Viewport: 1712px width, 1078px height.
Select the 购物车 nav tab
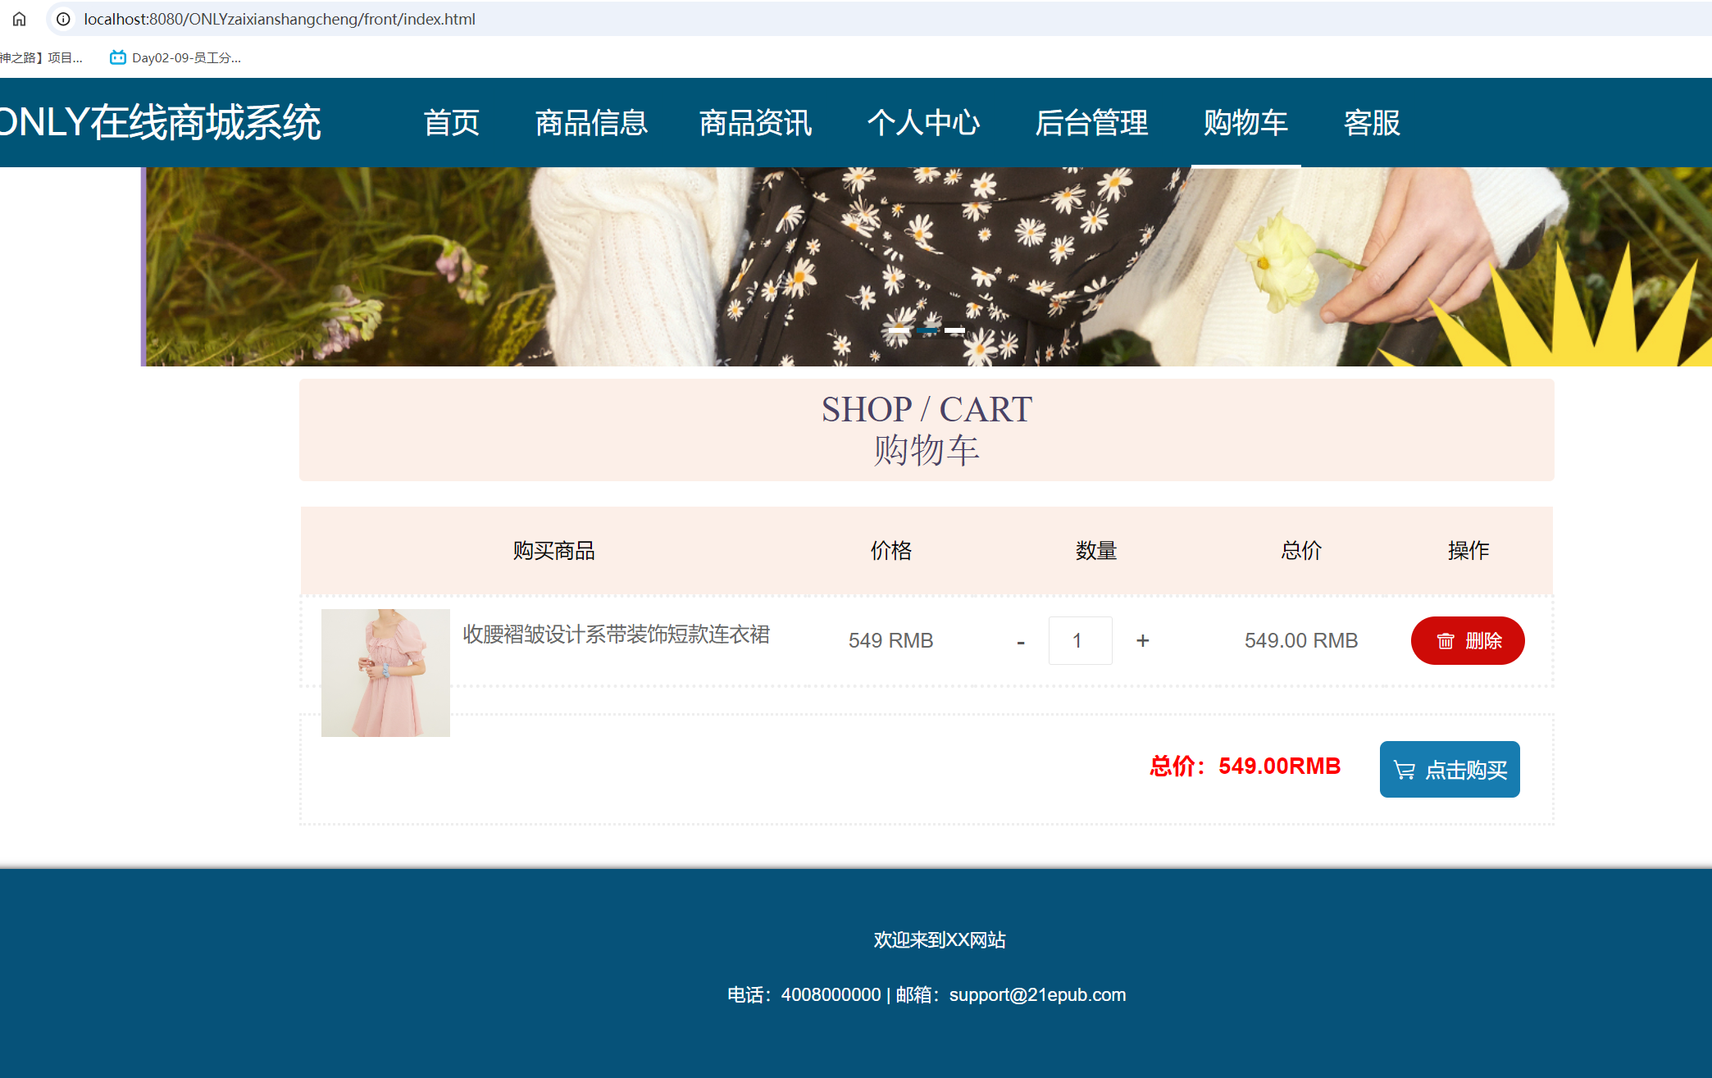(x=1245, y=123)
